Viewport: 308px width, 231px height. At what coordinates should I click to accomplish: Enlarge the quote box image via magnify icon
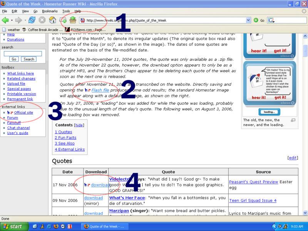point(293,120)
